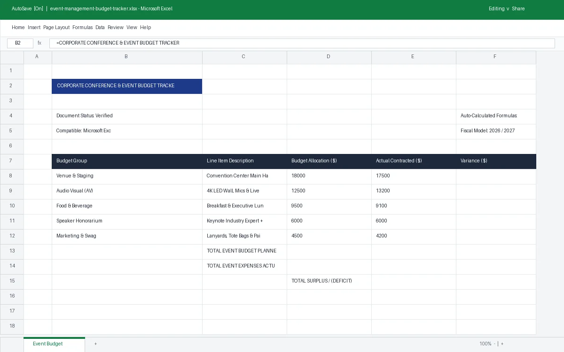Click the Name Box showing B2
Viewport: 564px width, 352px height.
point(20,43)
